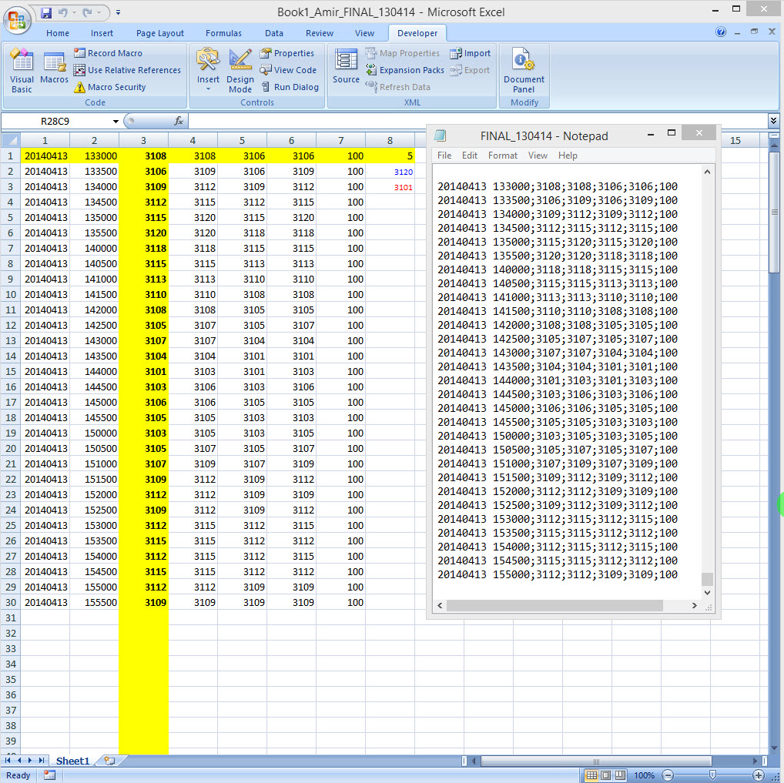The image size is (784, 783).
Task: Expand the formula bar
Action: point(773,121)
